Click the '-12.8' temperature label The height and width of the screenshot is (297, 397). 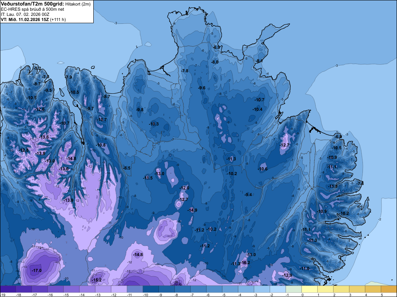[x=24, y=150]
